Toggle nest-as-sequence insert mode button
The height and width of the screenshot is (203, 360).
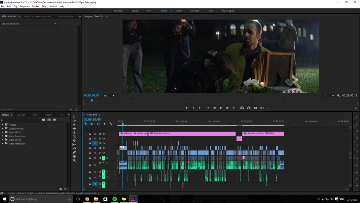85,124
